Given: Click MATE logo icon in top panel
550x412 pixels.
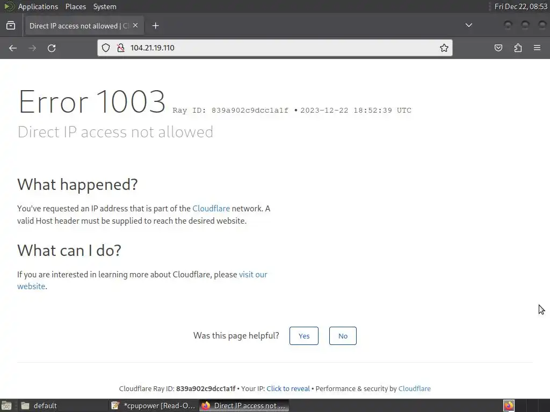Looking at the screenshot, I should coord(9,6).
